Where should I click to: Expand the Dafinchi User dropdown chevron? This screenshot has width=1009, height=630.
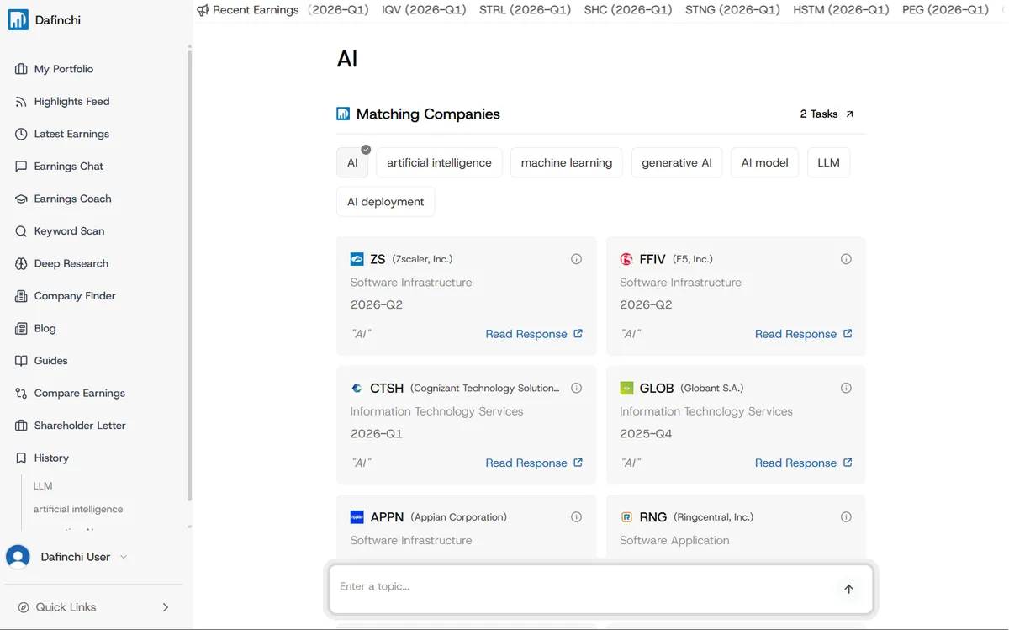coord(124,557)
